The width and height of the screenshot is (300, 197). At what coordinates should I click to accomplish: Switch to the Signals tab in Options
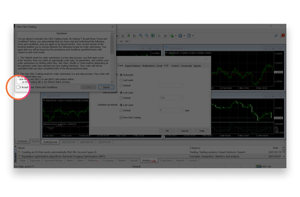pyautogui.click(x=197, y=66)
